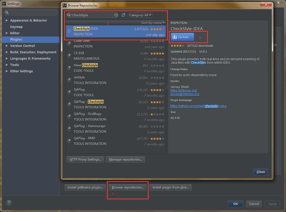Select the CS 61B plugin
The height and width of the screenshot is (212, 286).
point(116,56)
